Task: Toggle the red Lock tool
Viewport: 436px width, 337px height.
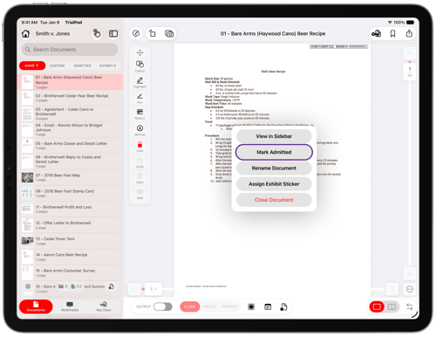Action: pos(140,146)
